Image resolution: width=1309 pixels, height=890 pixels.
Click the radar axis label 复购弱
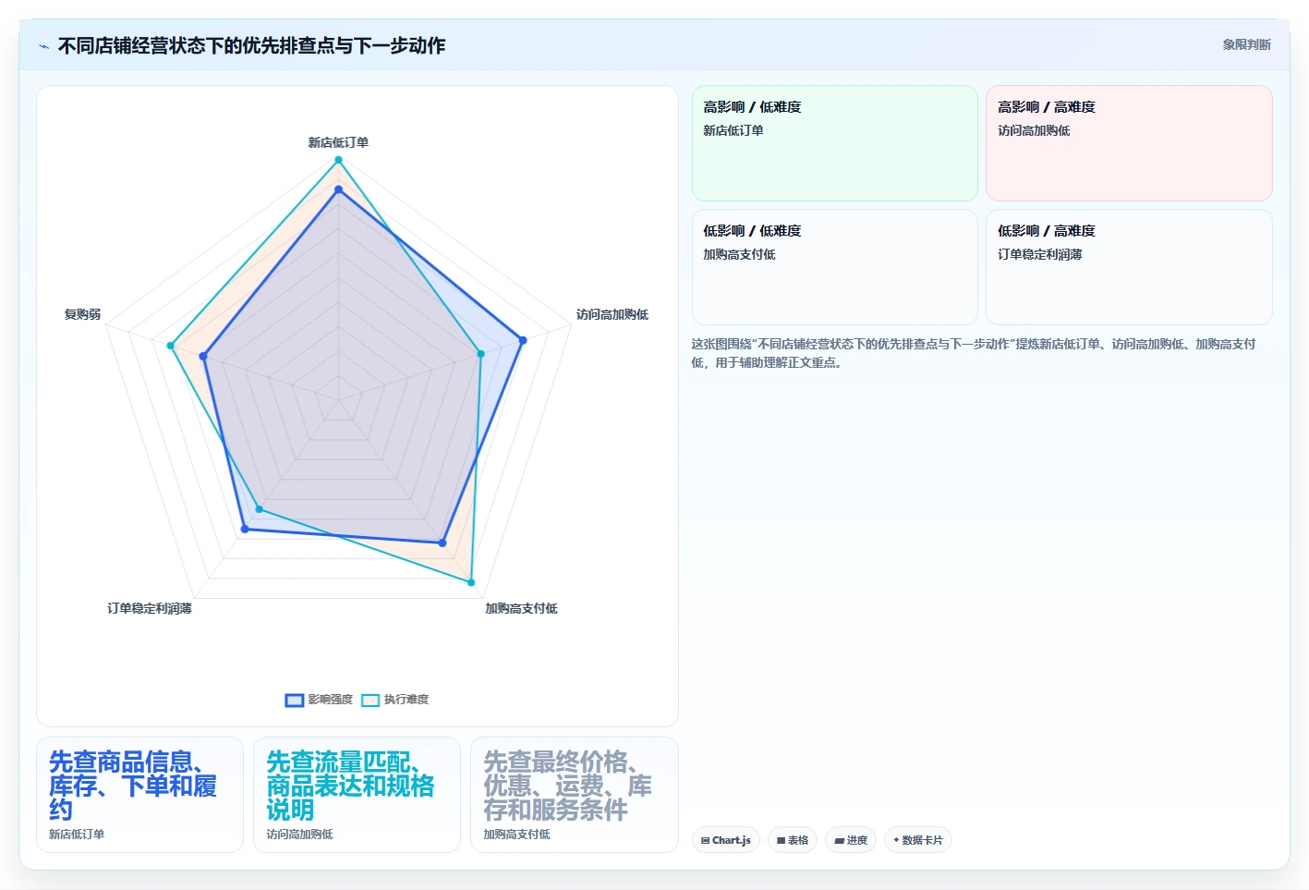click(x=82, y=314)
